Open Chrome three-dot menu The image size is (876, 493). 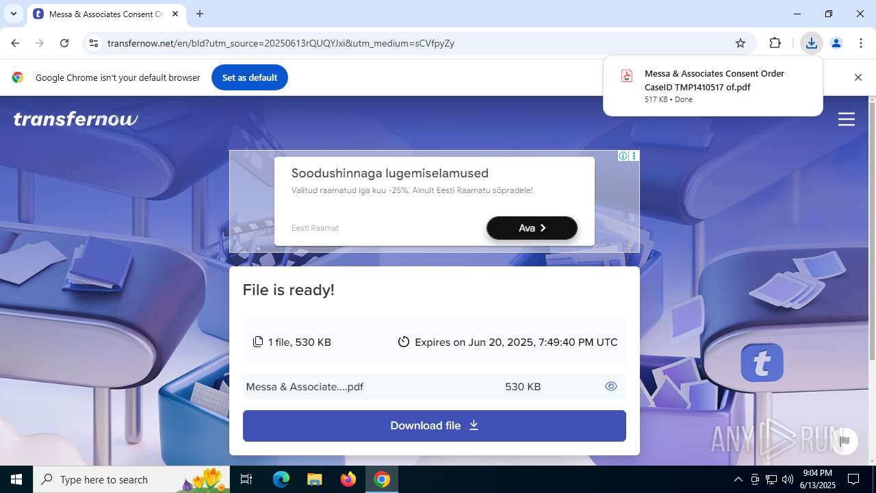[x=861, y=43]
